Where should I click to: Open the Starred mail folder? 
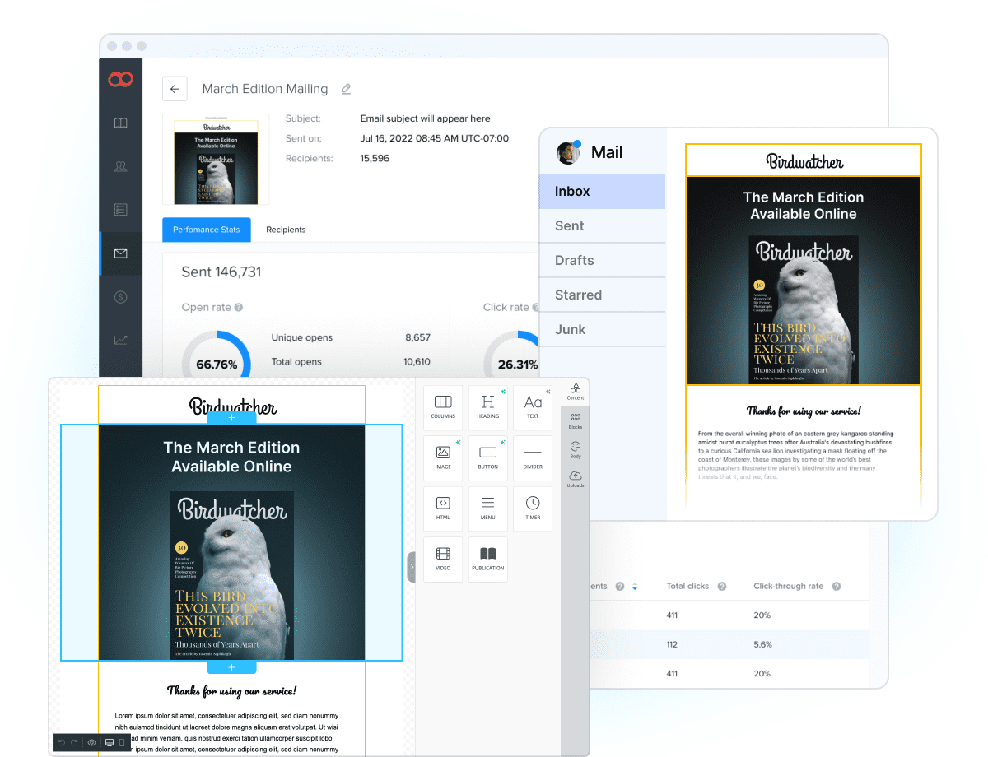click(602, 295)
